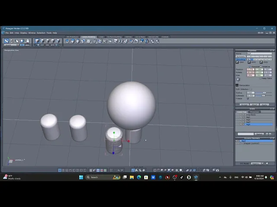Click the magnifier-plus tool at toolbar end
This screenshot has width=277, height=207.
(x=152, y=41)
